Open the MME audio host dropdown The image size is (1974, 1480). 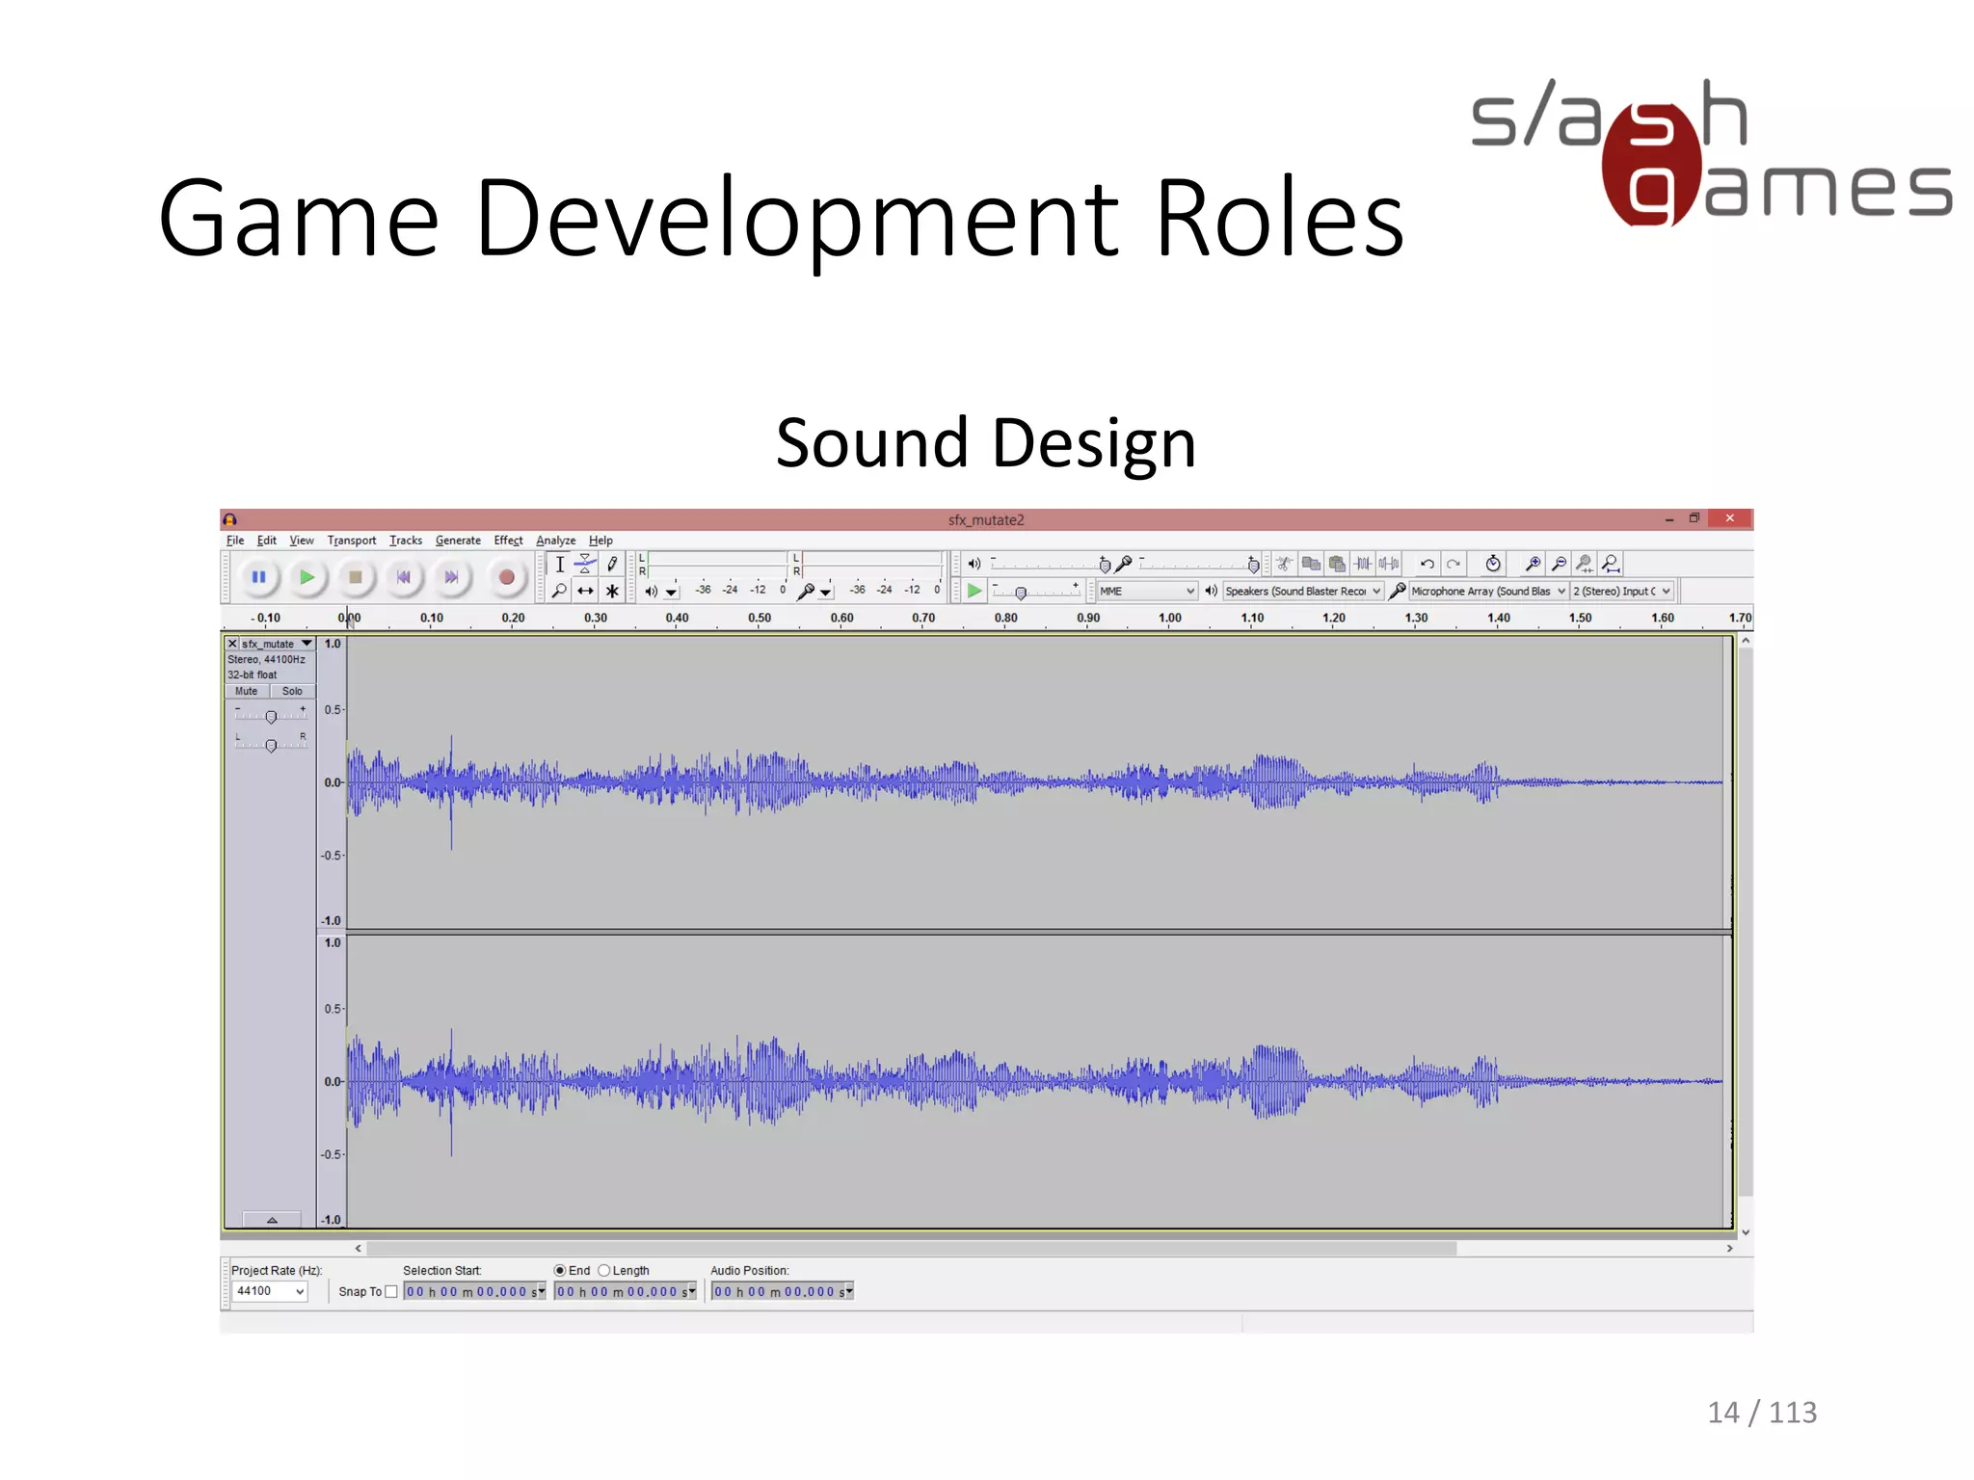coord(1148,591)
